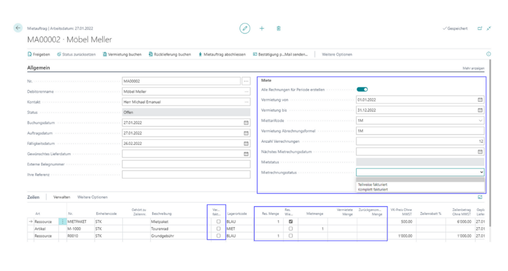Open calendar picker for Vermietung von

pos(480,100)
